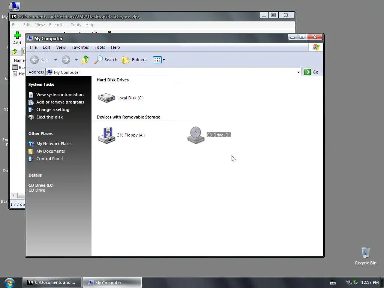Image resolution: width=384 pixels, height=288 pixels.
Task: Click the up-folder icon in 7-Zip window
Action: pyautogui.click(x=15, y=51)
